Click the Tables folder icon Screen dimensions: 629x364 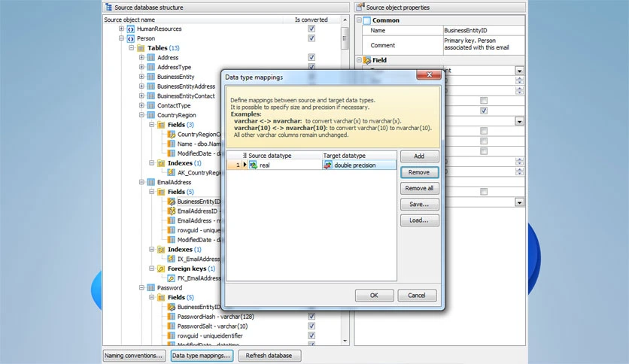[141, 48]
